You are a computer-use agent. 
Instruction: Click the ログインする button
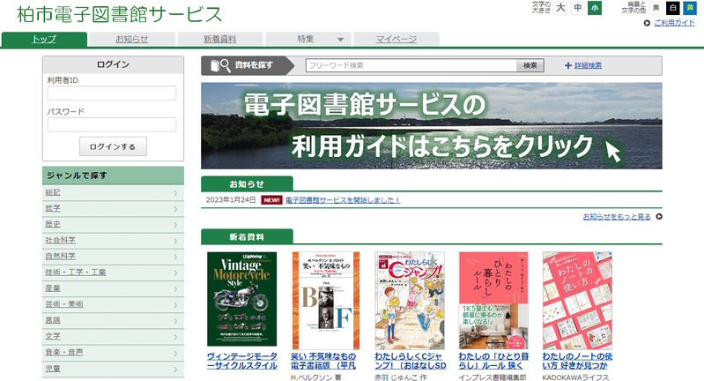pyautogui.click(x=113, y=146)
